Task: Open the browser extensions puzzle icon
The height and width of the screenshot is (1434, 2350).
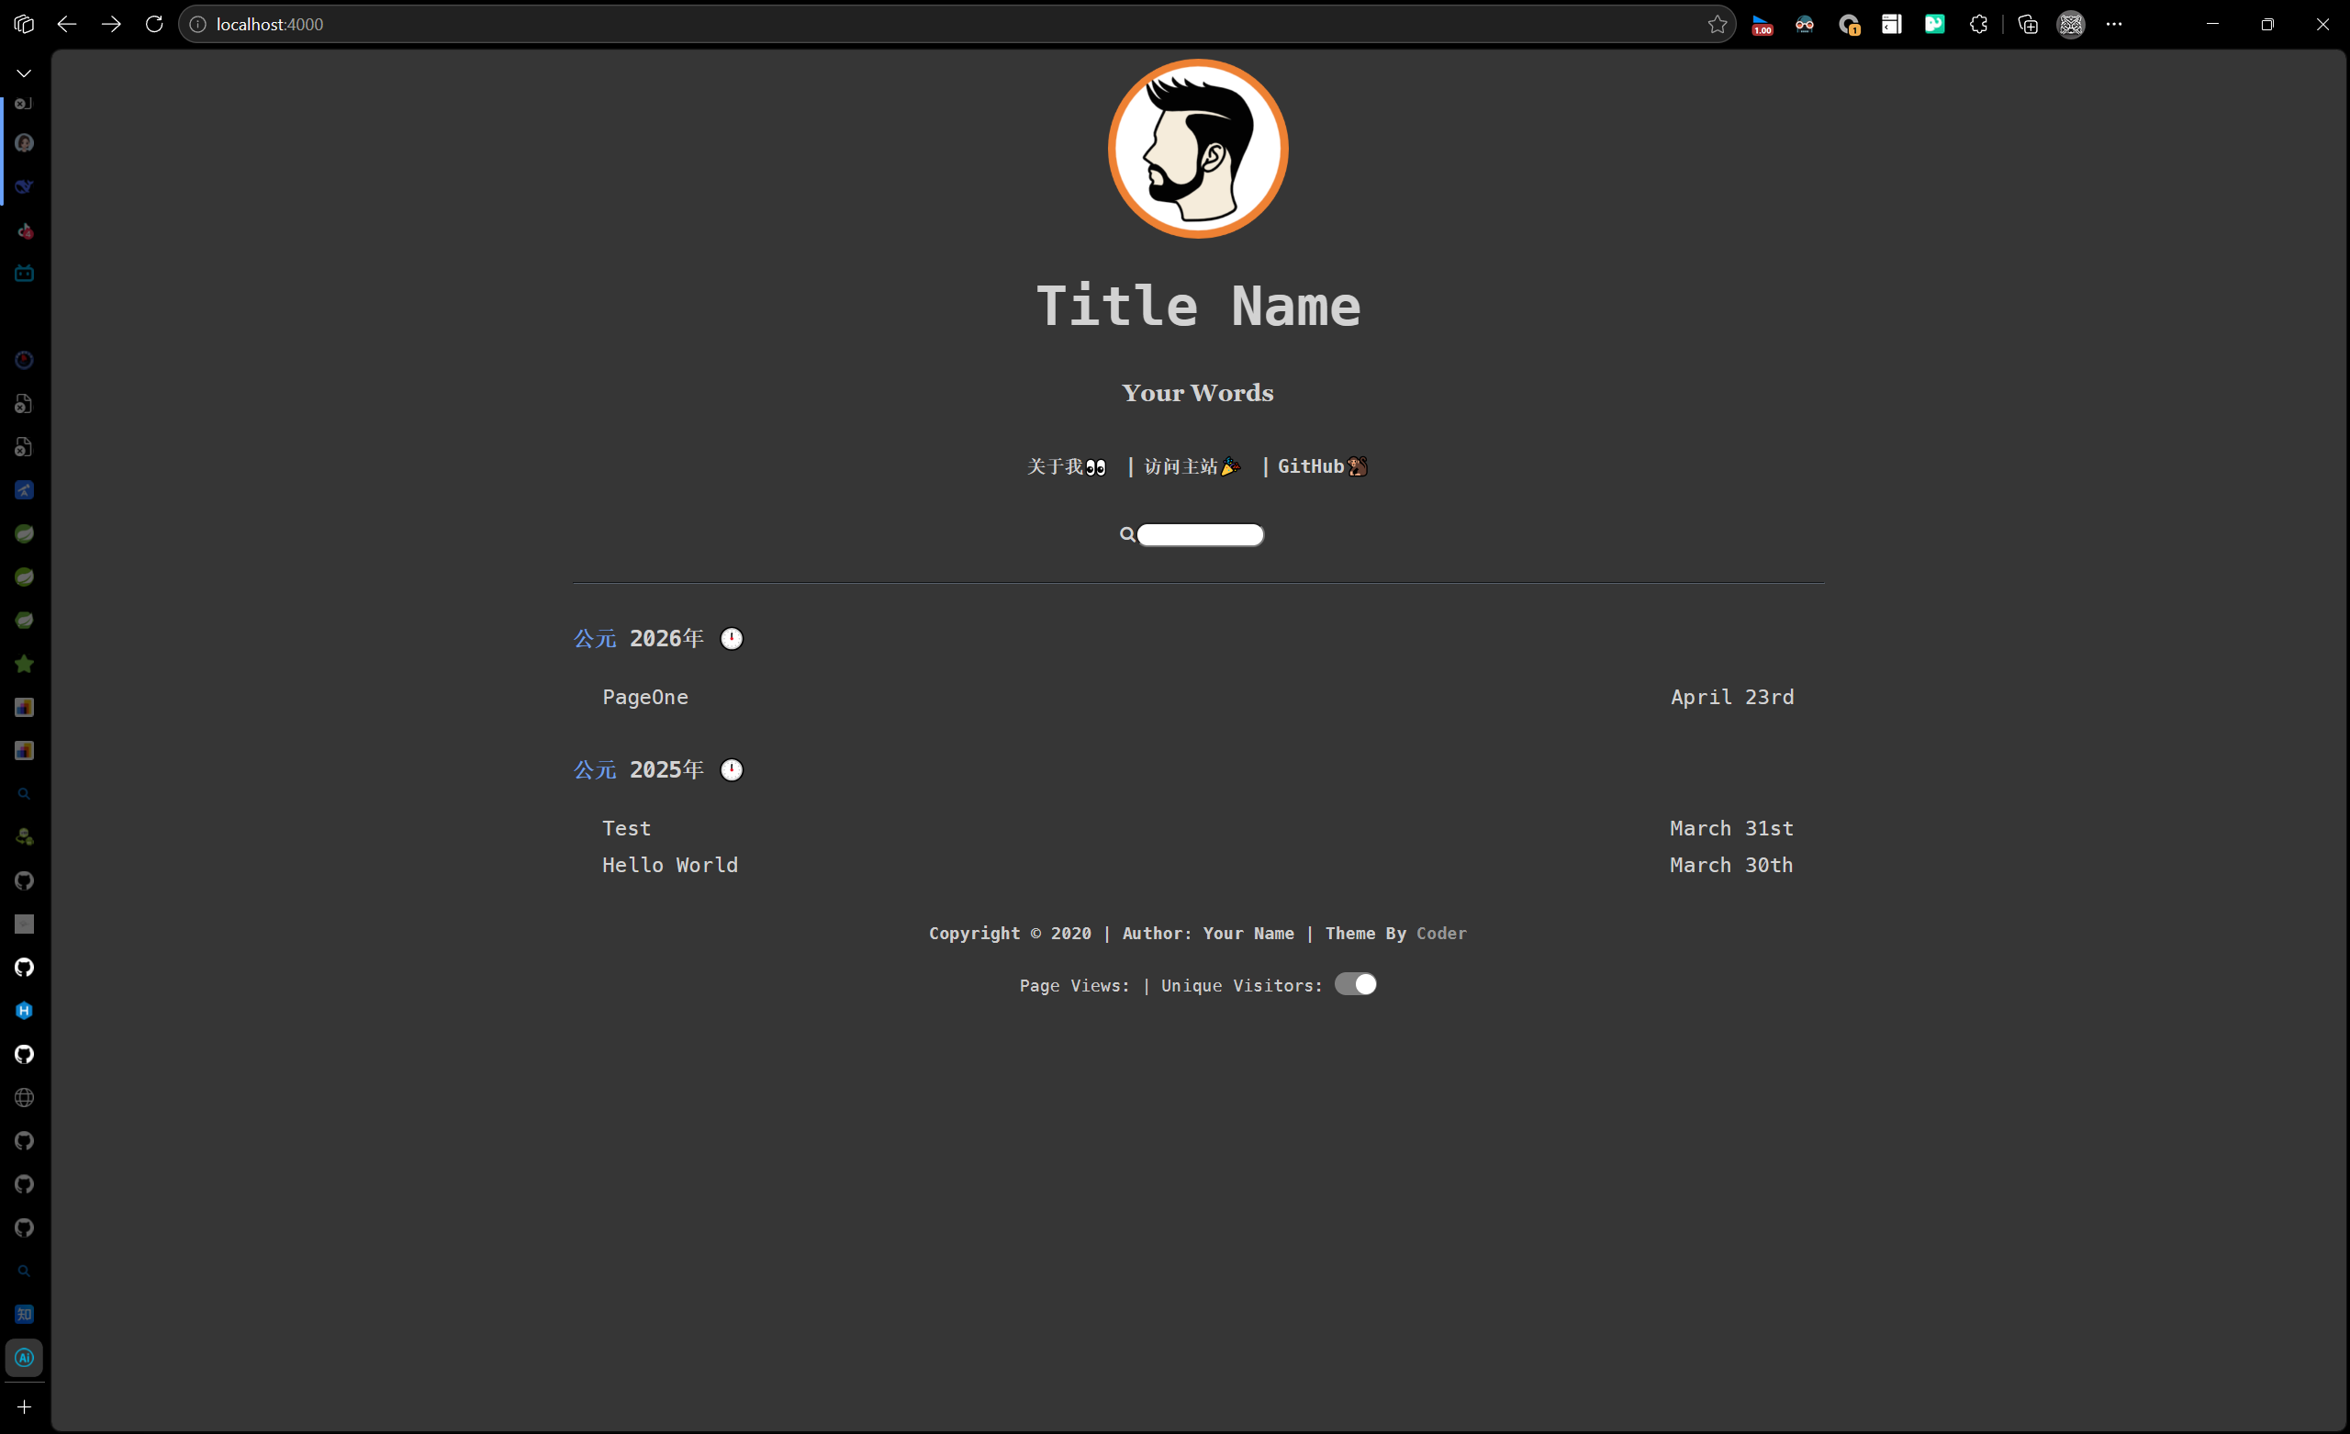Action: pos(1978,24)
